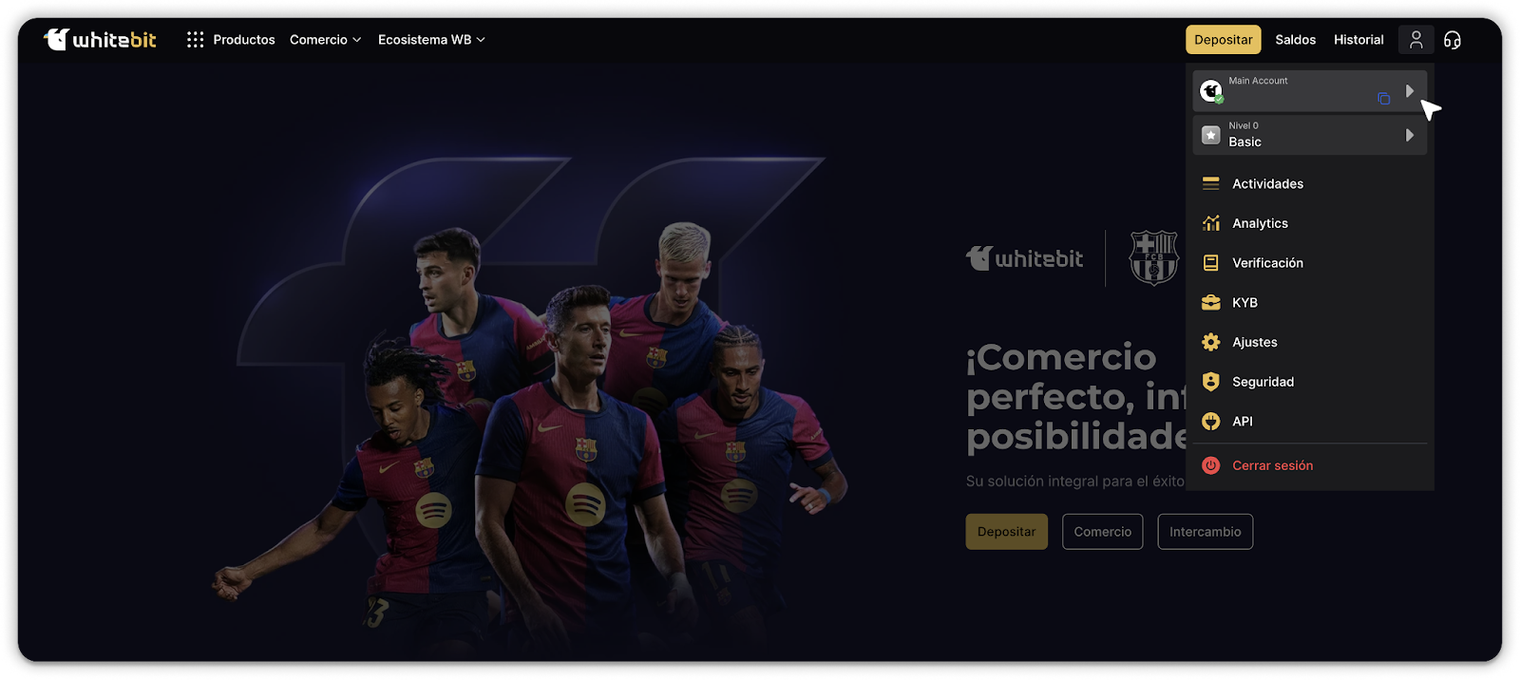Screen dimensions: 1520x680
Task: Click the red Cerrar sesión power icon
Action: coord(1210,465)
